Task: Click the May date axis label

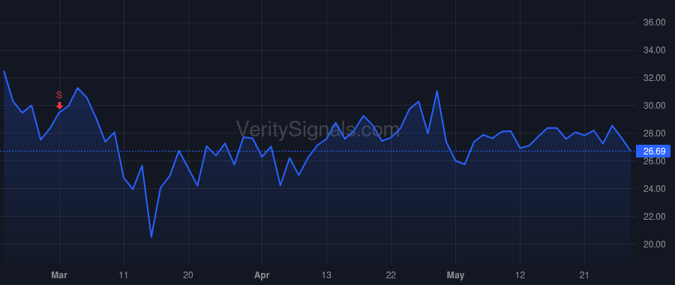Action: [455, 275]
